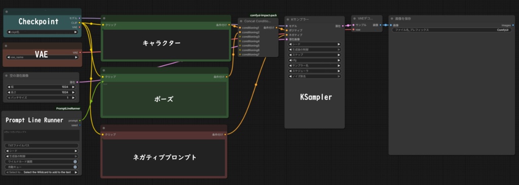
Task: Click the 1行につき1プロンプト text area
Action: (x=42, y=135)
